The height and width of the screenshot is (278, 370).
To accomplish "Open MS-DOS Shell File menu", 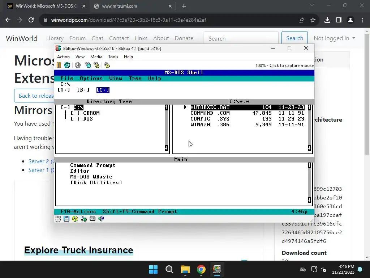I will 67,79.
